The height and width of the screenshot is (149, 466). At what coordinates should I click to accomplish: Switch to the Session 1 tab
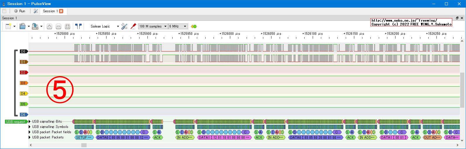point(50,11)
